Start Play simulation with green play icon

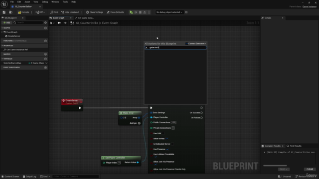(131, 12)
